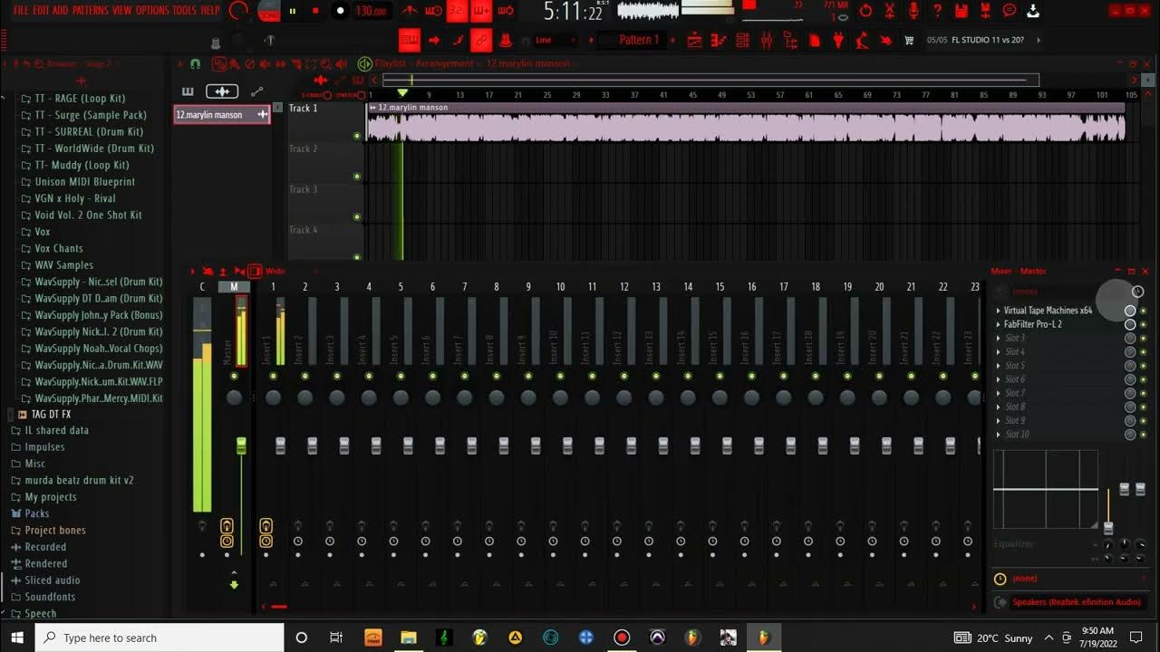Click the taskbar search box
This screenshot has height=652, width=1160.
[159, 638]
